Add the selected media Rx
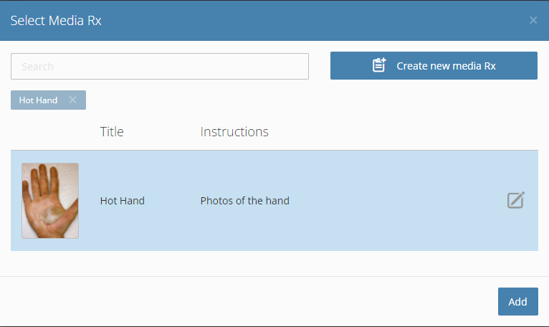Image resolution: width=549 pixels, height=327 pixels. coord(518,301)
